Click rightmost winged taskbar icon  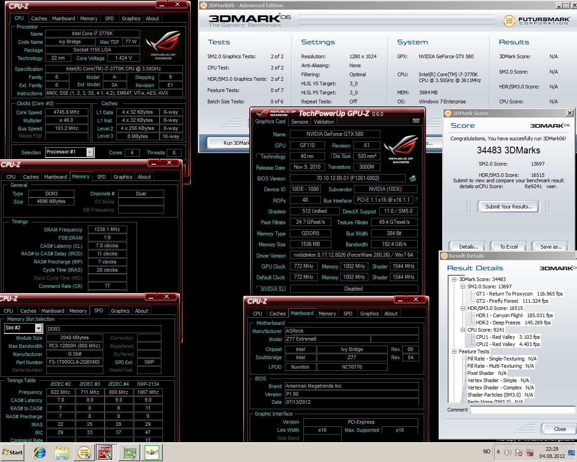(x=152, y=452)
